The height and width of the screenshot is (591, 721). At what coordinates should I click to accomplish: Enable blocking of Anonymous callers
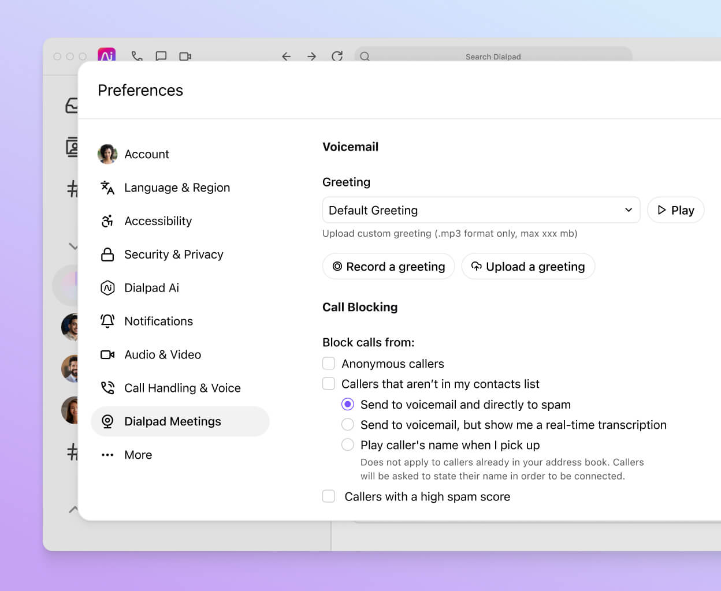click(329, 363)
